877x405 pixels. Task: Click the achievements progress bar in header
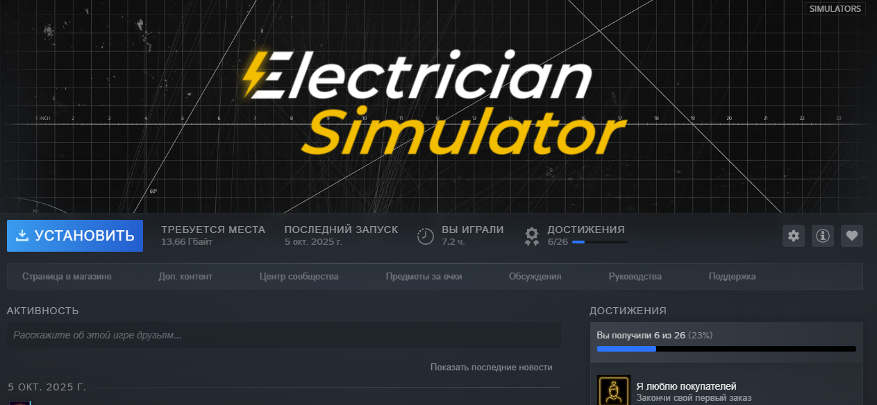point(600,242)
